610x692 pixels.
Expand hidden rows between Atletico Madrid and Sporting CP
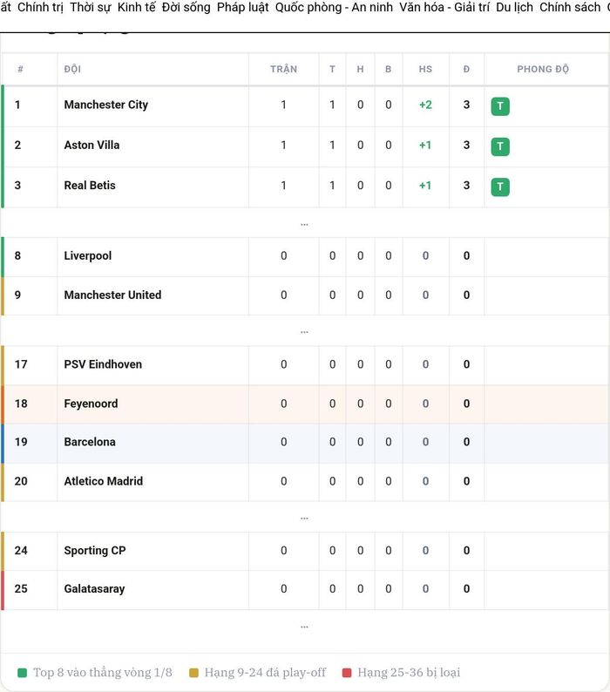tap(304, 518)
